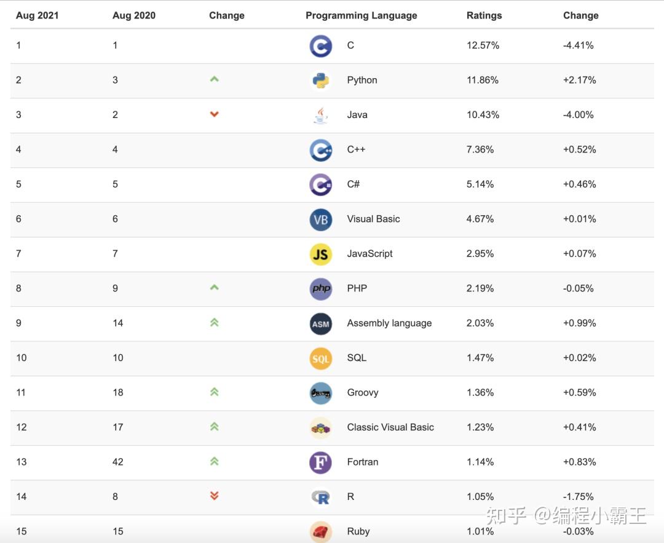664x543 pixels.
Task: Click the green up arrow in Python row
Action: [214, 79]
